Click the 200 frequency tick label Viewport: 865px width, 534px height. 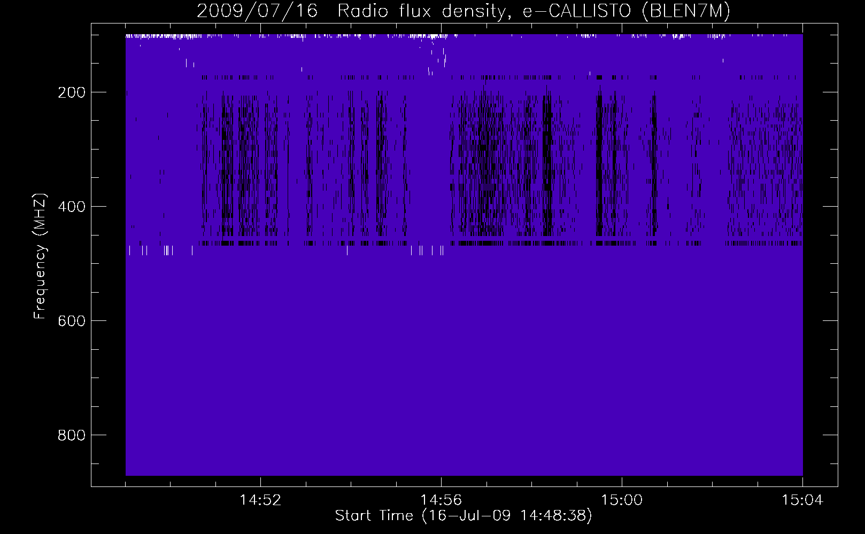72,92
